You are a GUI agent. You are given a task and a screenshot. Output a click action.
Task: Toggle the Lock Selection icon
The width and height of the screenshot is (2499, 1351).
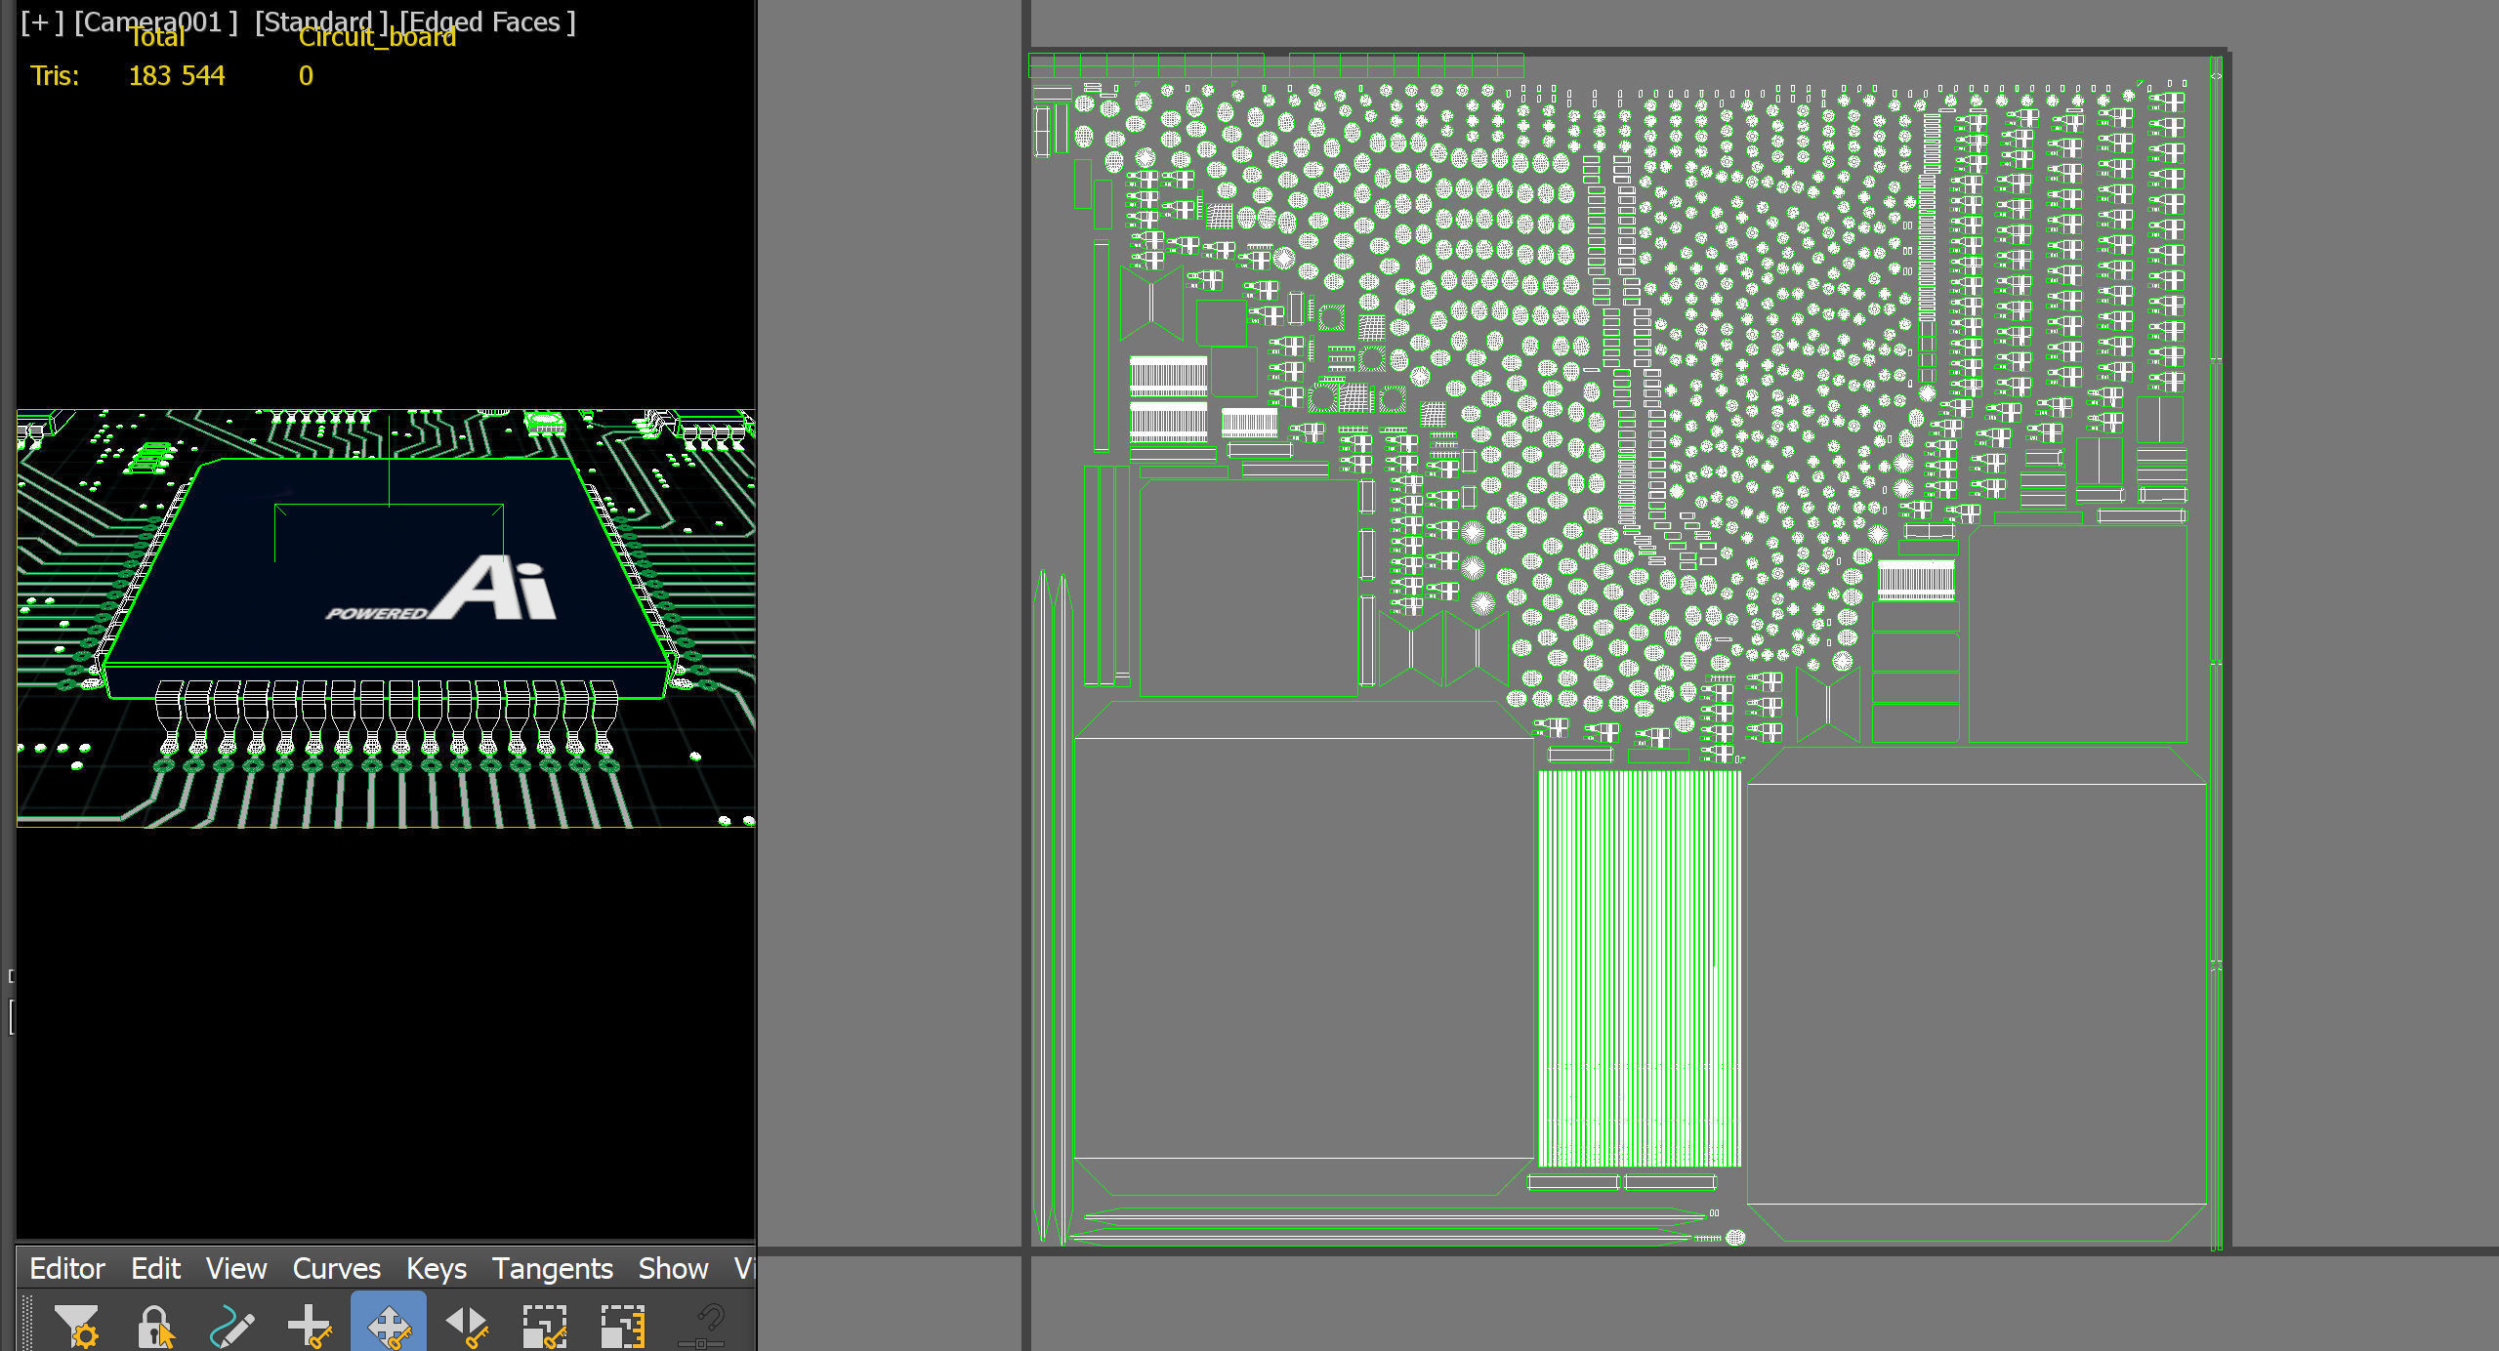[154, 1326]
